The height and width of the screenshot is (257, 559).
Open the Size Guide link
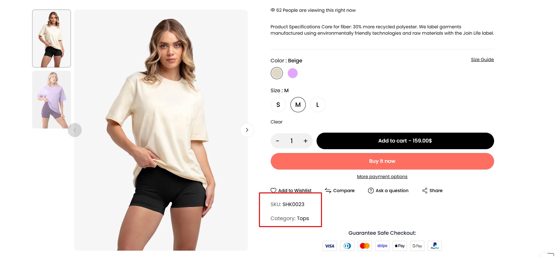482,59
